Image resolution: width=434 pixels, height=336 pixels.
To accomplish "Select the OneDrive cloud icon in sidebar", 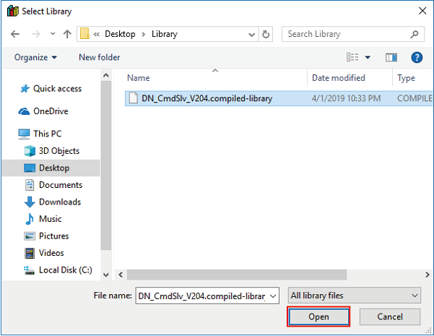I will (x=25, y=111).
